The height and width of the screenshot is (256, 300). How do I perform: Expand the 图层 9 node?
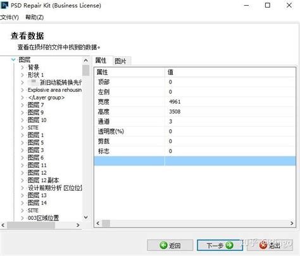[22, 113]
